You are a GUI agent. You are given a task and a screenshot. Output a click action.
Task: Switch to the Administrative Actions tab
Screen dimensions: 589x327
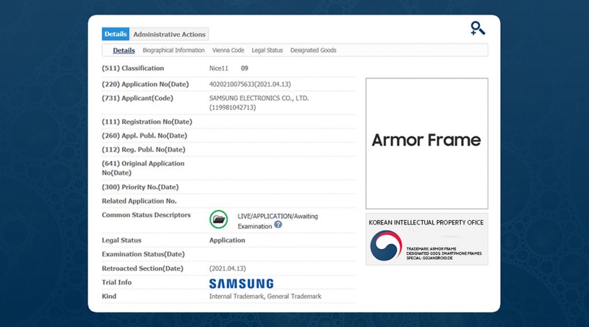169,34
